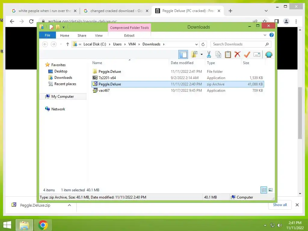The width and height of the screenshot is (308, 231).
Task: Click the Paste clipboard icon
Action: pos(228,54)
